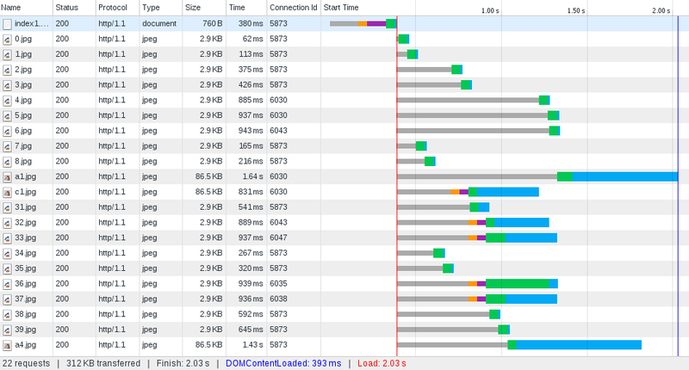Click the index1 document waterfall bar
Screen dimensions: 689x370
[363, 23]
